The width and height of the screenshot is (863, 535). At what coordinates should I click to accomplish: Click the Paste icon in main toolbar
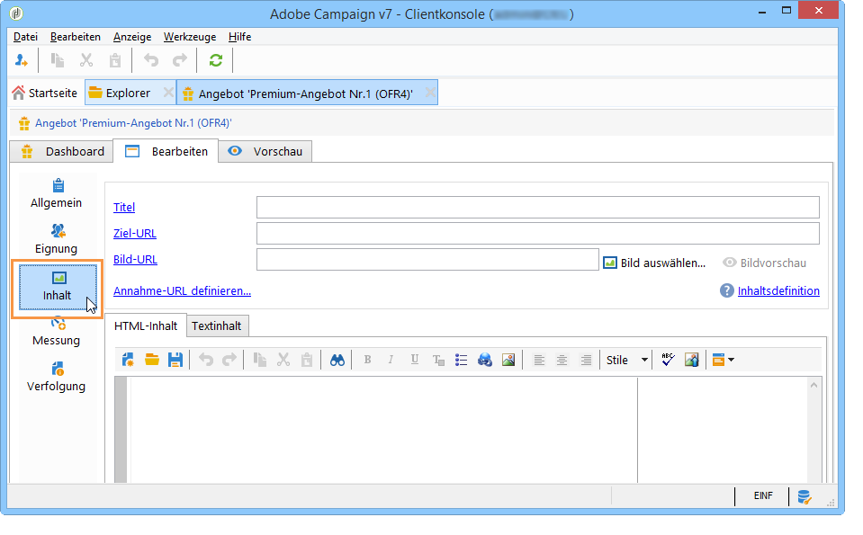(114, 60)
